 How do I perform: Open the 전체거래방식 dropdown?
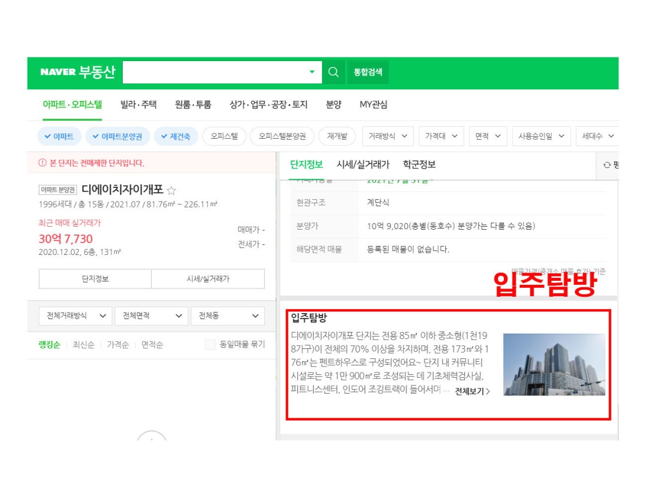[76, 316]
